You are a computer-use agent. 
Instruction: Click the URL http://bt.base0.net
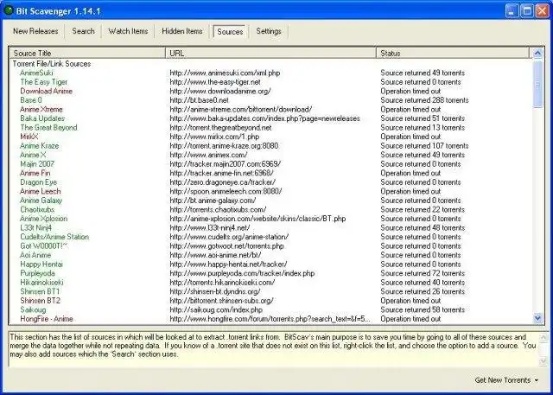[x=199, y=100]
